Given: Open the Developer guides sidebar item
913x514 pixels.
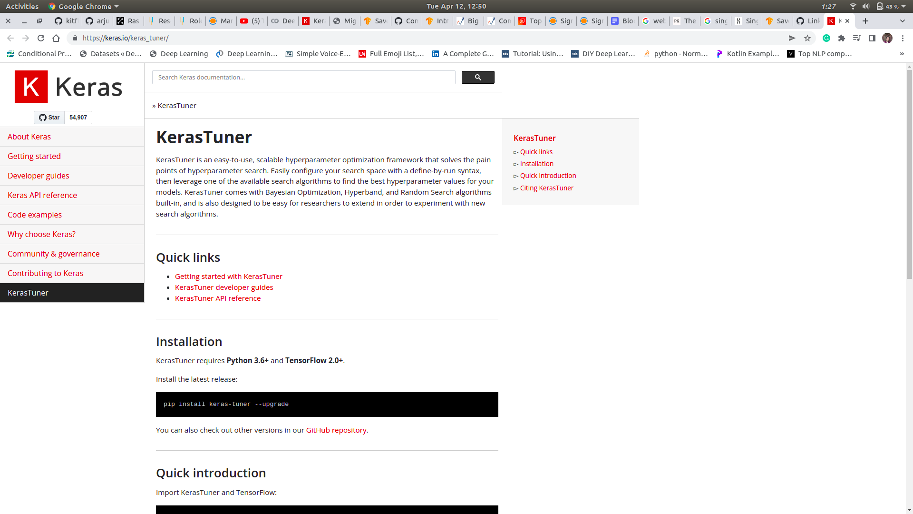Looking at the screenshot, I should pyautogui.click(x=39, y=176).
